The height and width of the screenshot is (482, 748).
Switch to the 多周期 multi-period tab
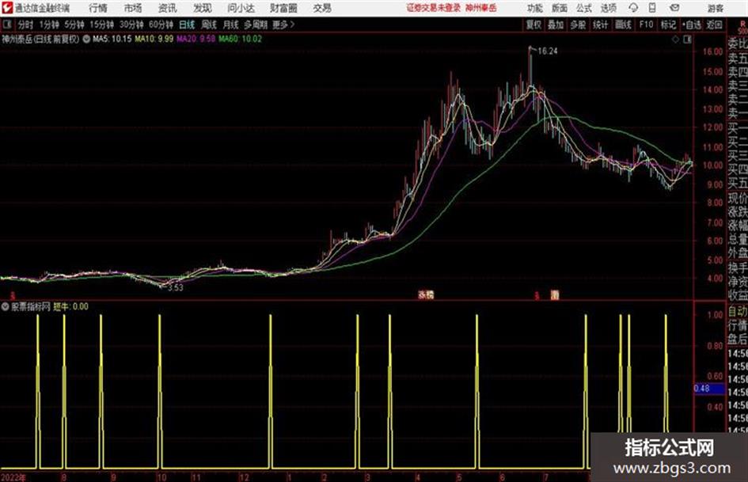[256, 25]
